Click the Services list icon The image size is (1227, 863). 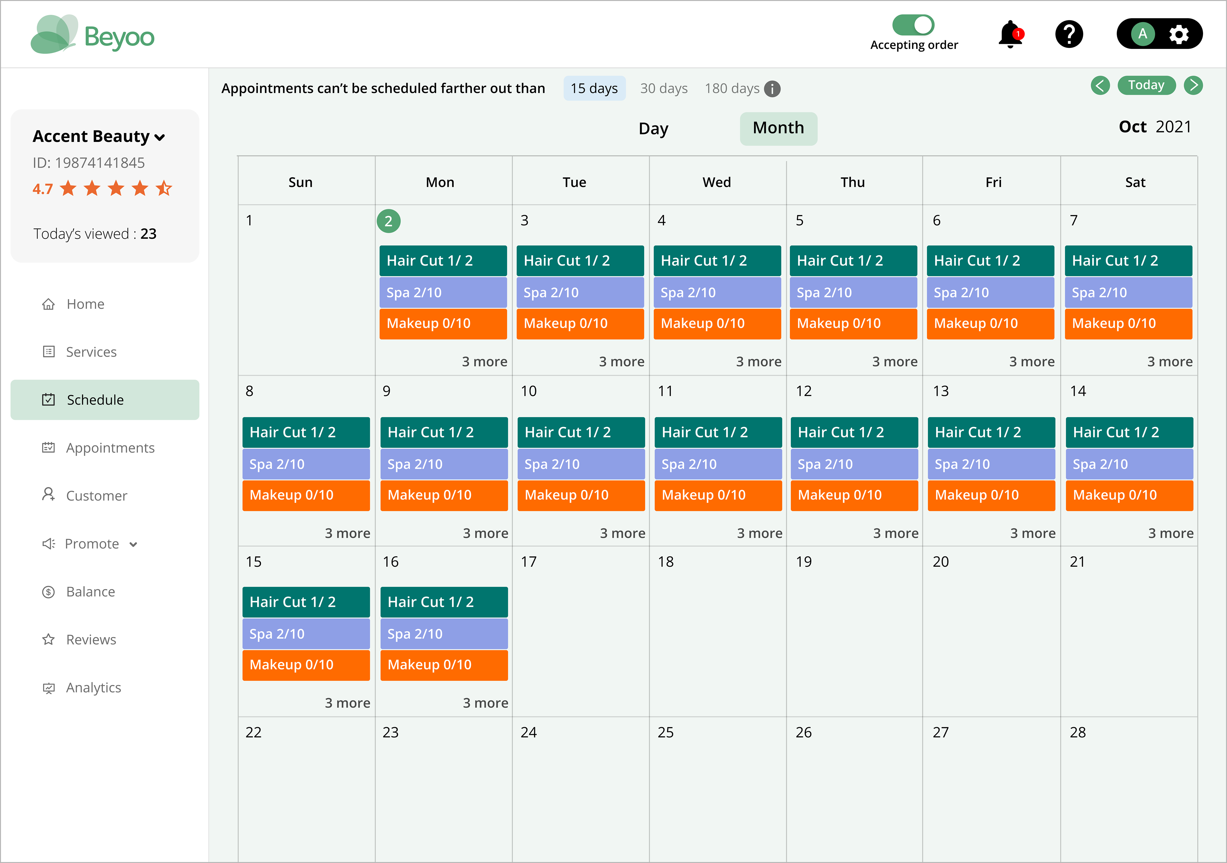click(49, 352)
